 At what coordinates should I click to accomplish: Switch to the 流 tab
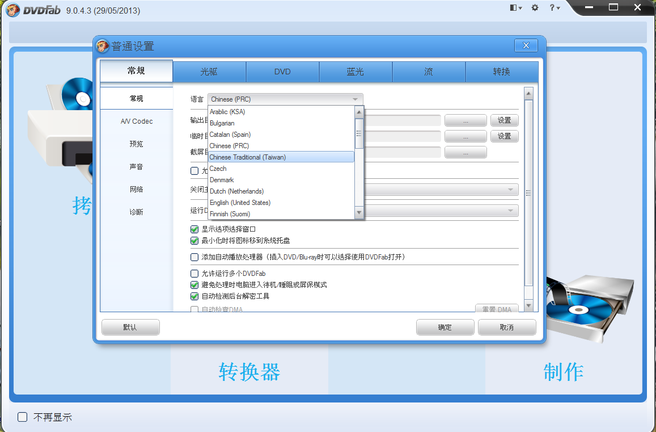click(x=429, y=72)
